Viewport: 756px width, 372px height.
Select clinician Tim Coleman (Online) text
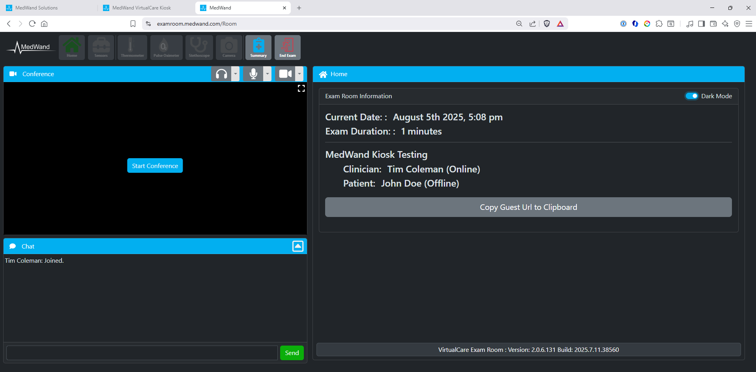[x=434, y=169]
